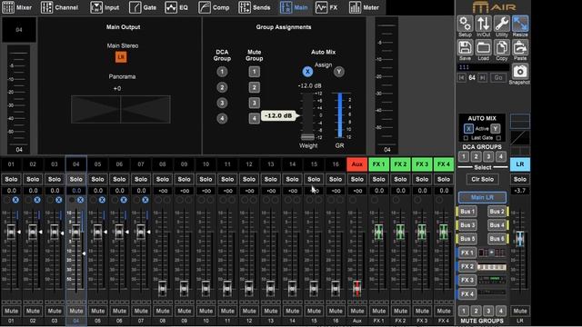Mute channel 04
582x327 pixels.
[x=76, y=311]
